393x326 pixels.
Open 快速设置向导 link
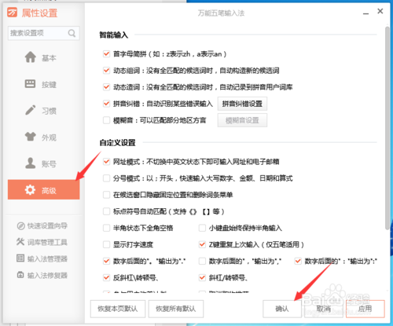47,225
